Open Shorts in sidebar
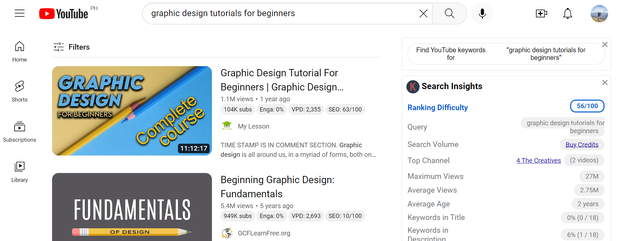The height and width of the screenshot is (241, 617). pos(20,92)
